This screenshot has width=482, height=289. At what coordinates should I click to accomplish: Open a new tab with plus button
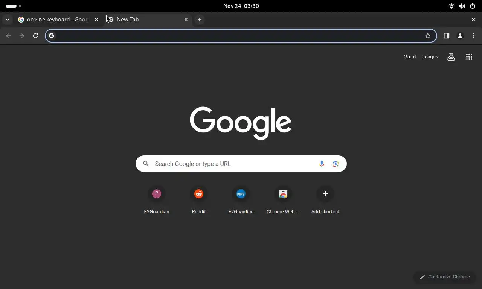coord(200,20)
